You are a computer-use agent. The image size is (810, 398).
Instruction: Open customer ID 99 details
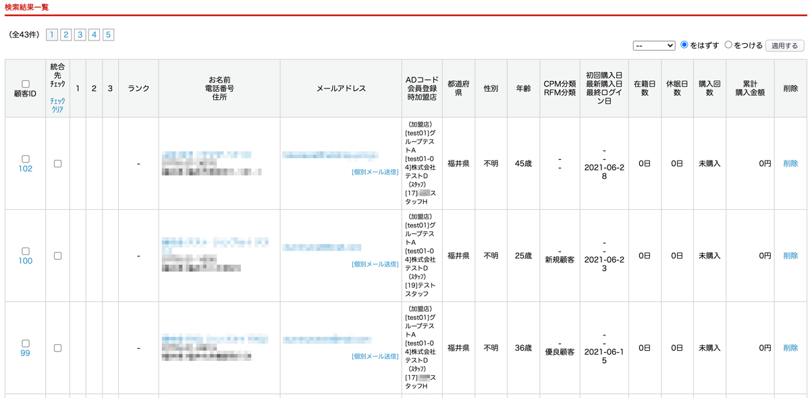26,353
